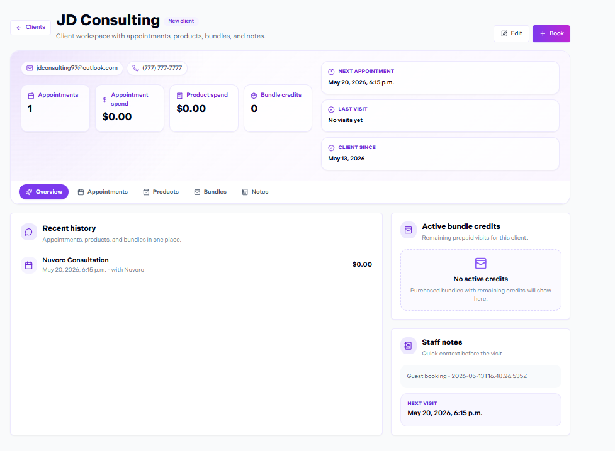Click the left arrow icon in Clients button
The height and width of the screenshot is (451, 615).
pos(19,28)
